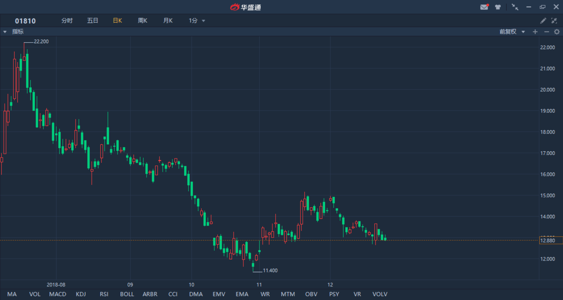Toggle the KDJ indicator

(81, 294)
